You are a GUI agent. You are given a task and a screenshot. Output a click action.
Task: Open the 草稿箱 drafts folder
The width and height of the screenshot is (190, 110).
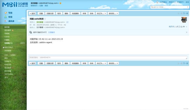click(x=7, y=33)
